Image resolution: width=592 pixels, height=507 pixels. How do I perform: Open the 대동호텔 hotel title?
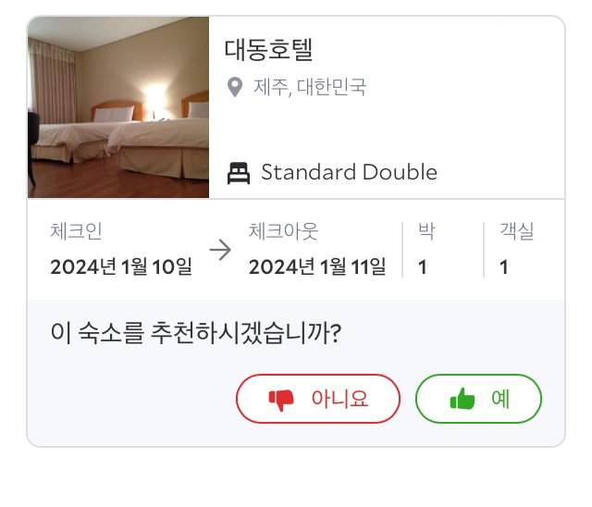tap(268, 50)
